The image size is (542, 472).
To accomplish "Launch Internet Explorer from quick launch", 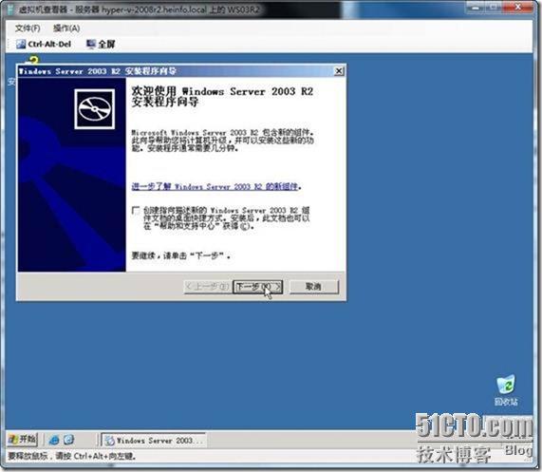I will click(x=54, y=440).
